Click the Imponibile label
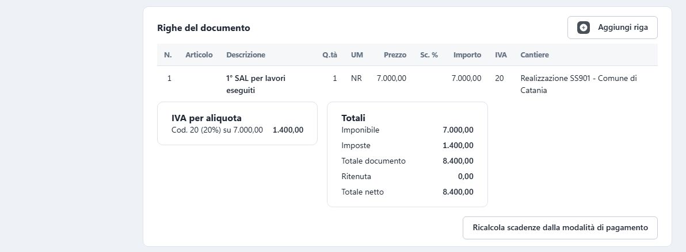686x252 pixels. 360,130
